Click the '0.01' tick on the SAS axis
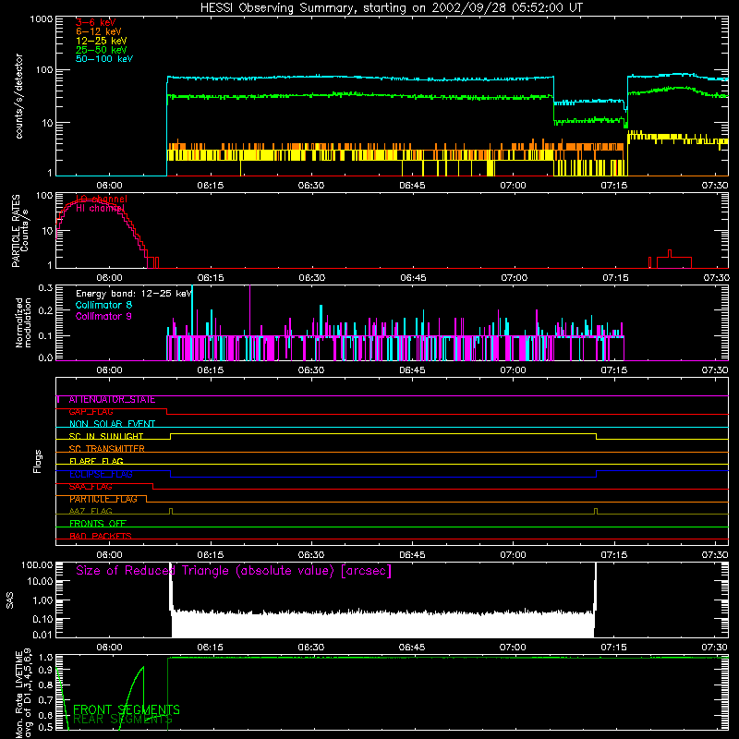The image size is (739, 739). (x=42, y=635)
